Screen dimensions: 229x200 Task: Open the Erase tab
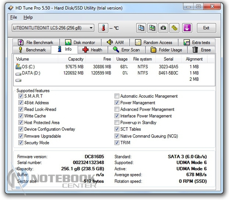(x=202, y=50)
